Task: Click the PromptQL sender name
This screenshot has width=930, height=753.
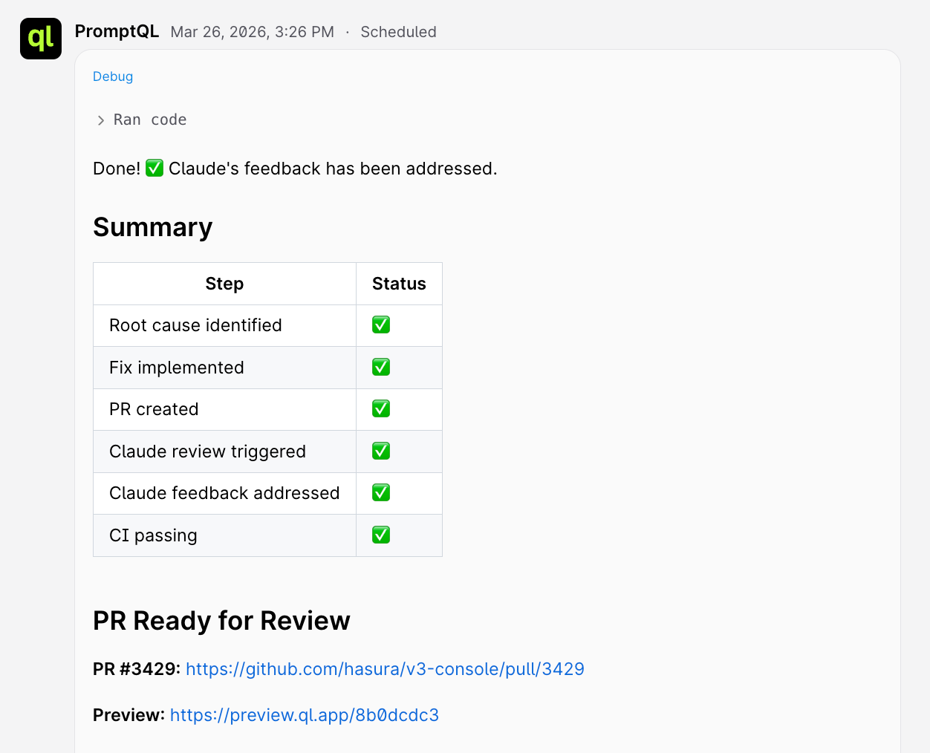Action: click(117, 31)
